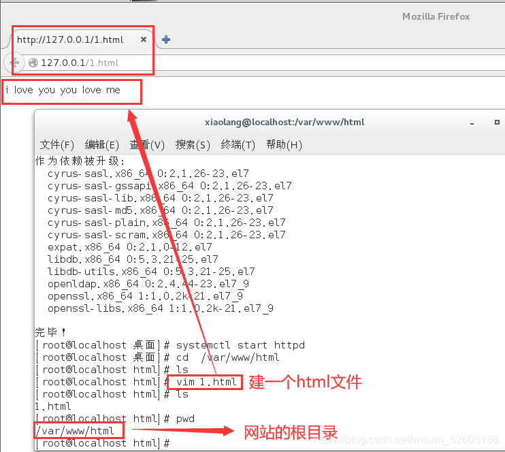Open a new Firefox tab

click(x=166, y=39)
